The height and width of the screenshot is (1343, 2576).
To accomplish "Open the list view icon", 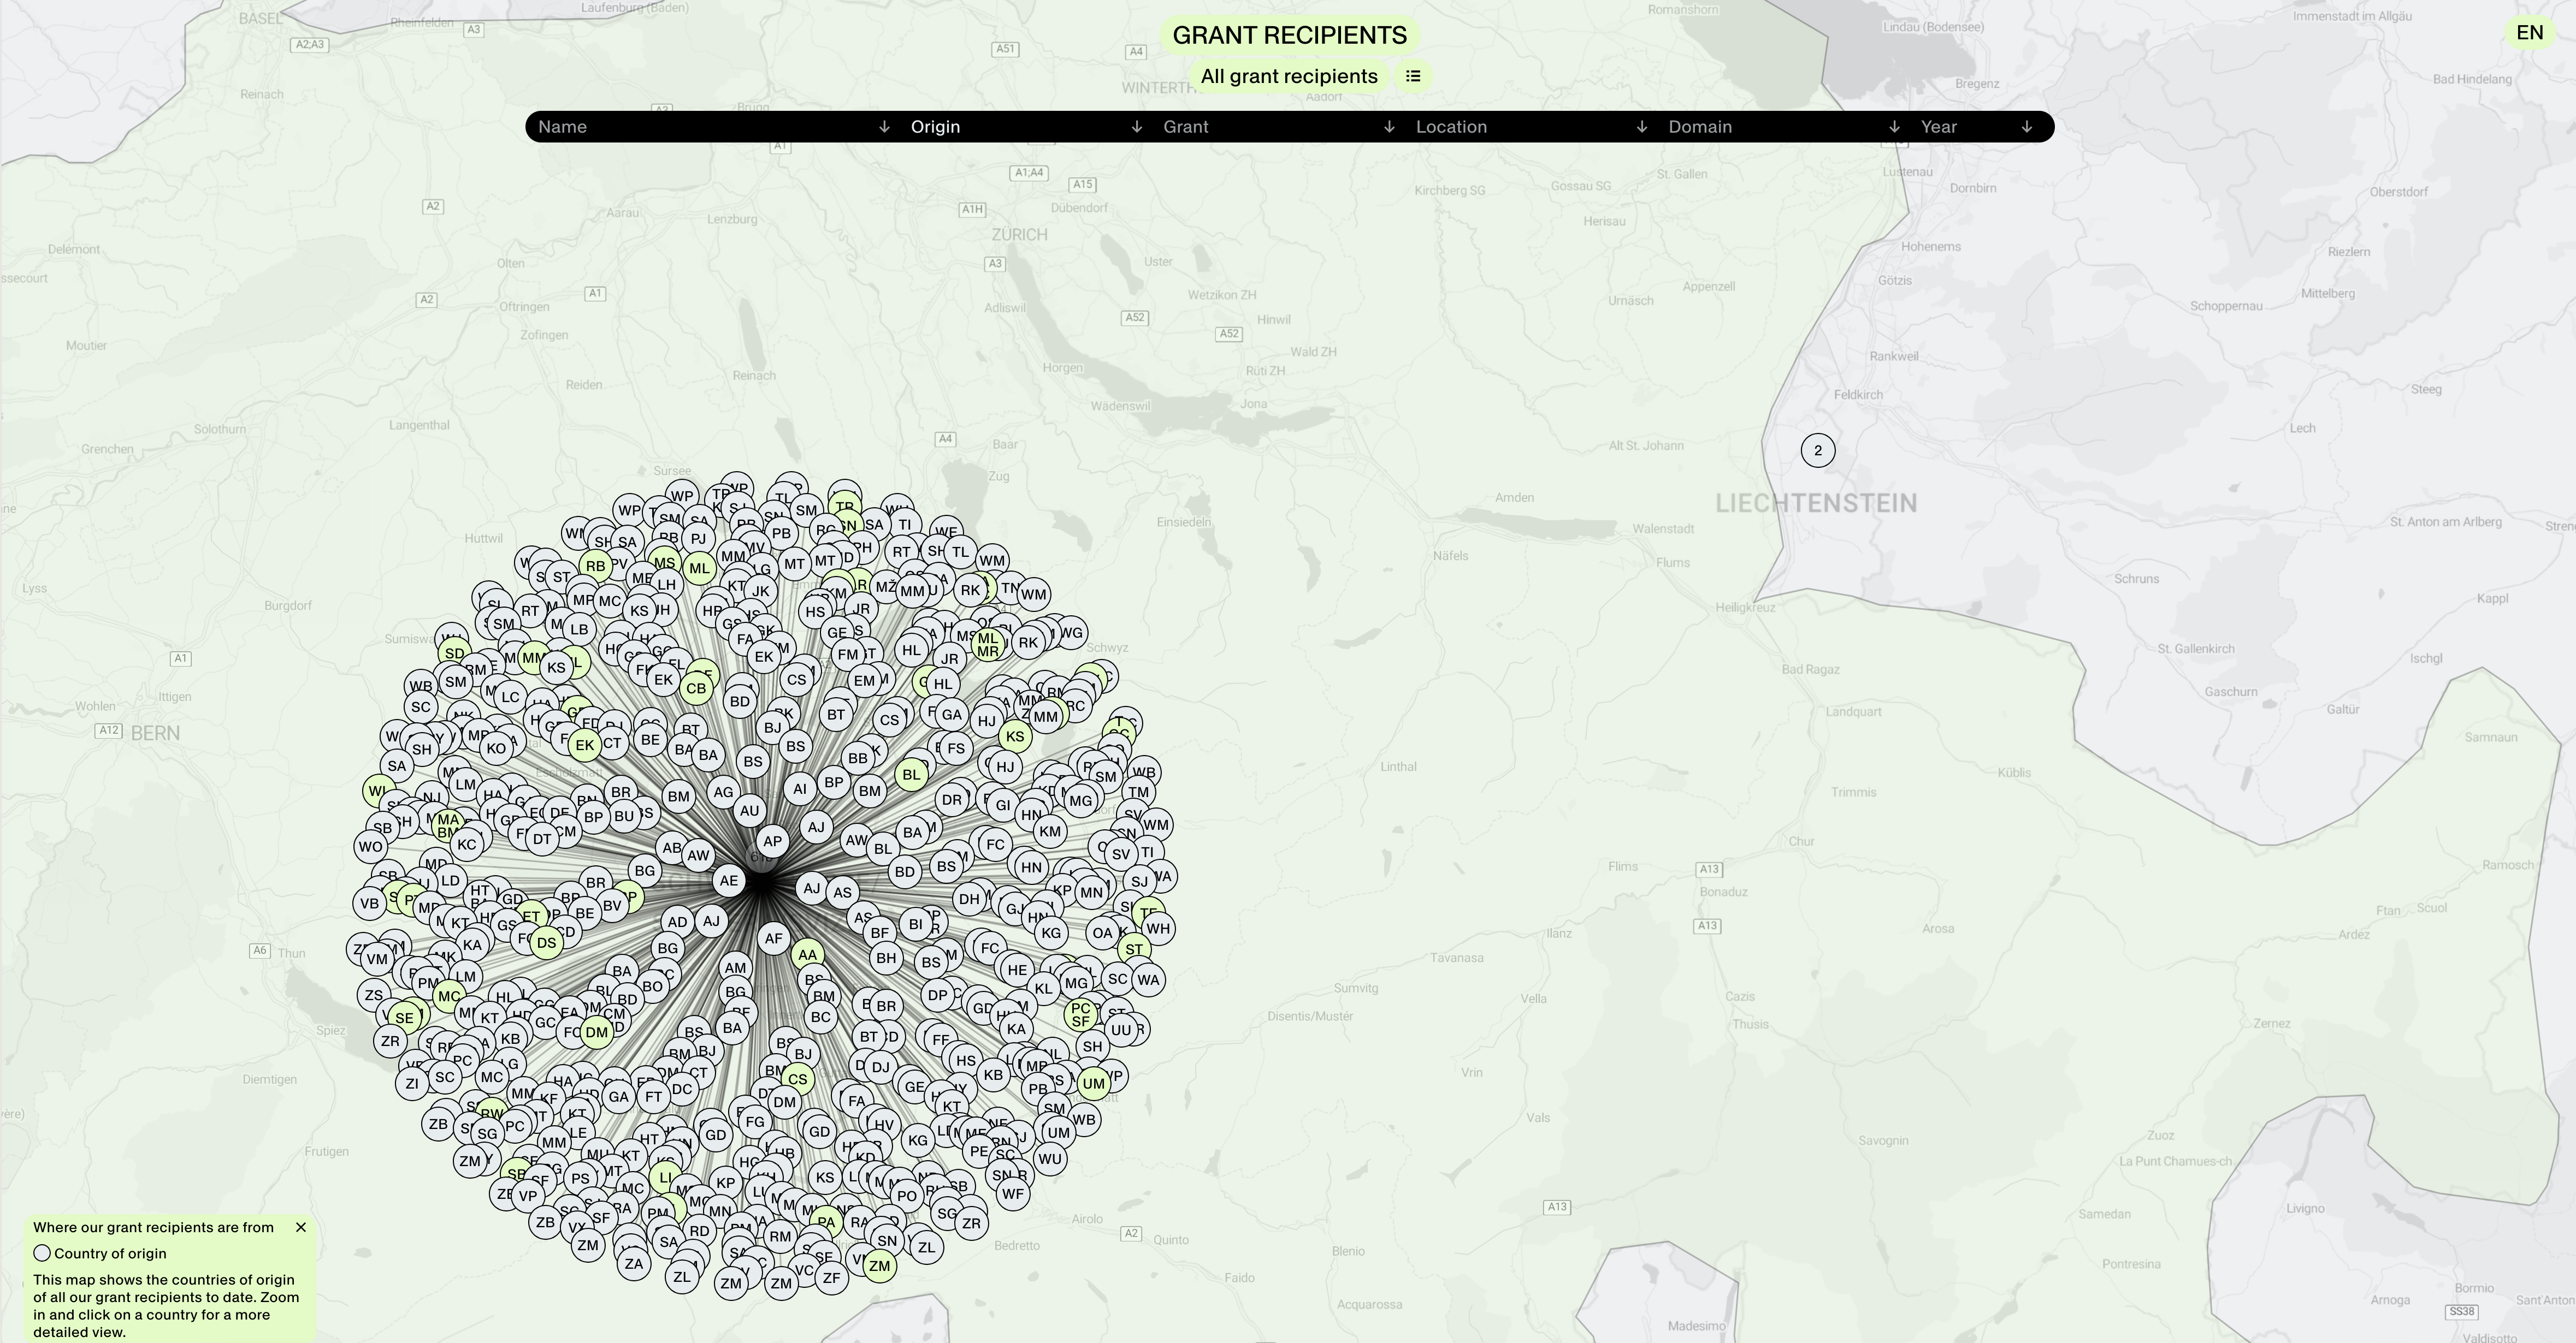I will click(x=1412, y=76).
